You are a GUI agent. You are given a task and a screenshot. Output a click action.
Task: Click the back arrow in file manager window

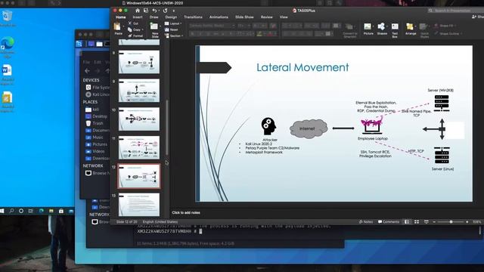(x=87, y=71)
